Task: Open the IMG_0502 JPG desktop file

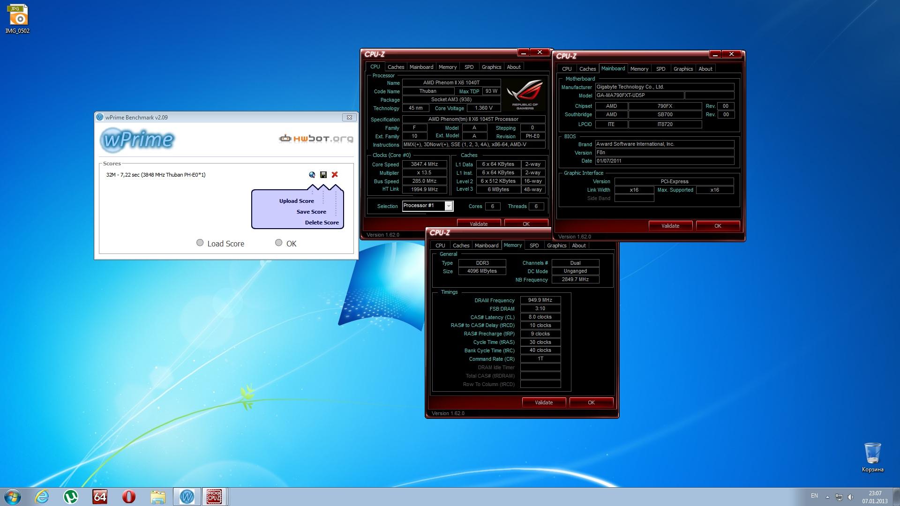Action: 18,19
